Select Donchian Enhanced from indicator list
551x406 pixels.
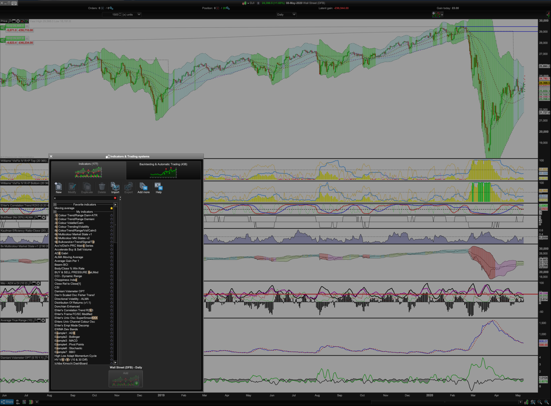point(67,307)
